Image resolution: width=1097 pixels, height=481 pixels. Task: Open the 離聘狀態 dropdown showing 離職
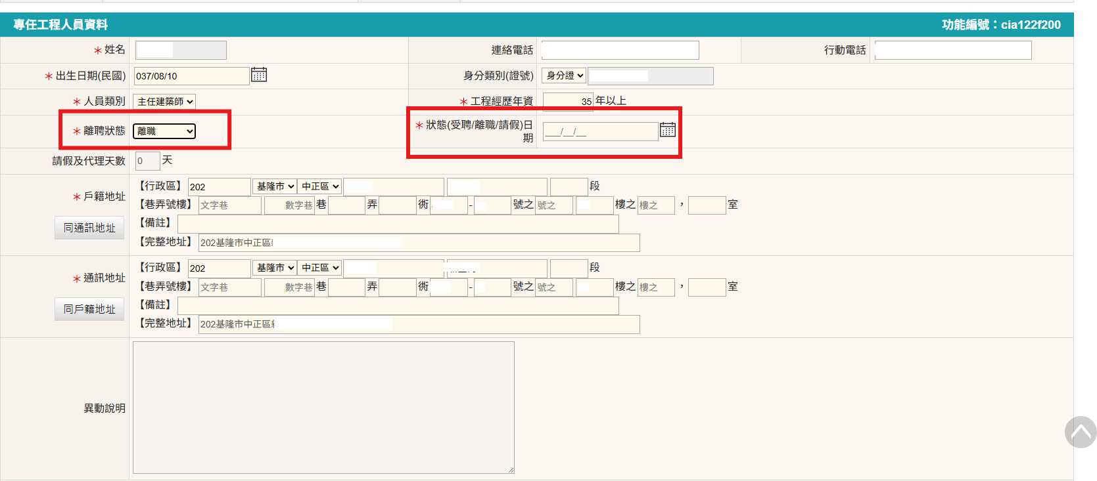coord(164,131)
